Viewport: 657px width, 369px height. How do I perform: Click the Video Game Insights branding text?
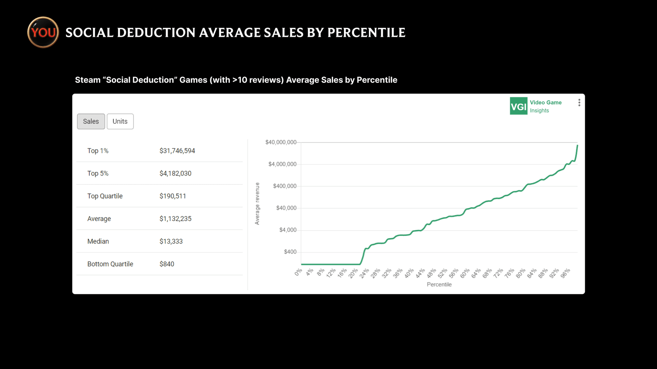[545, 106]
